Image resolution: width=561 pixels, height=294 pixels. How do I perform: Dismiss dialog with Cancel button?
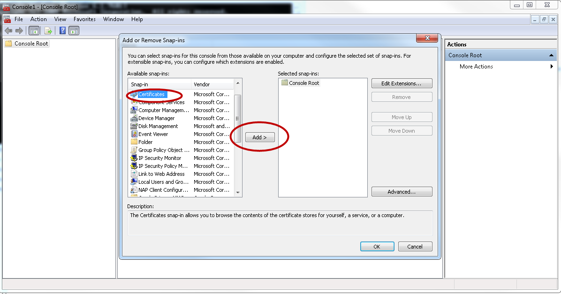[x=415, y=247]
